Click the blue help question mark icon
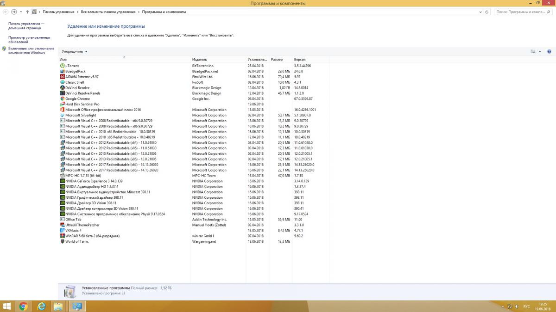 (x=550, y=52)
